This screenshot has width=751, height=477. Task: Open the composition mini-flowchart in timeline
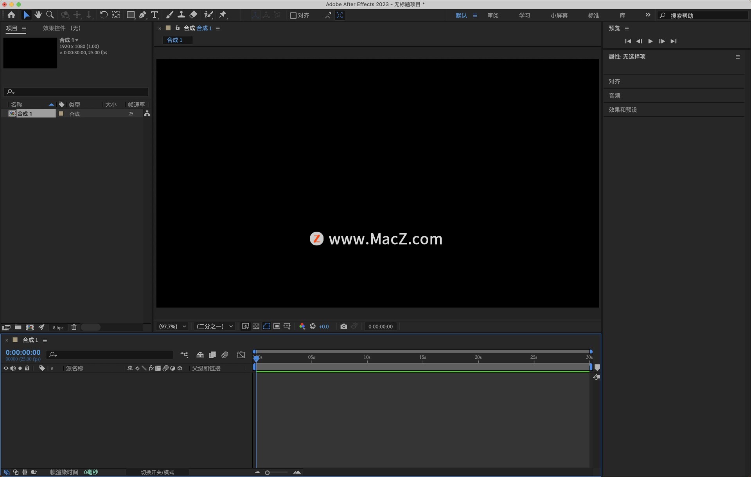click(x=184, y=355)
